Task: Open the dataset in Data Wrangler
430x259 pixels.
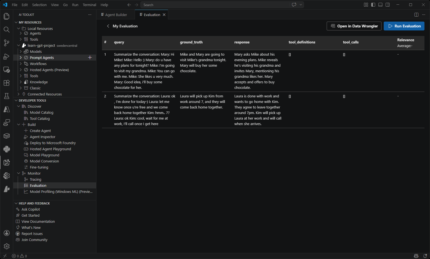Action: tap(354, 26)
